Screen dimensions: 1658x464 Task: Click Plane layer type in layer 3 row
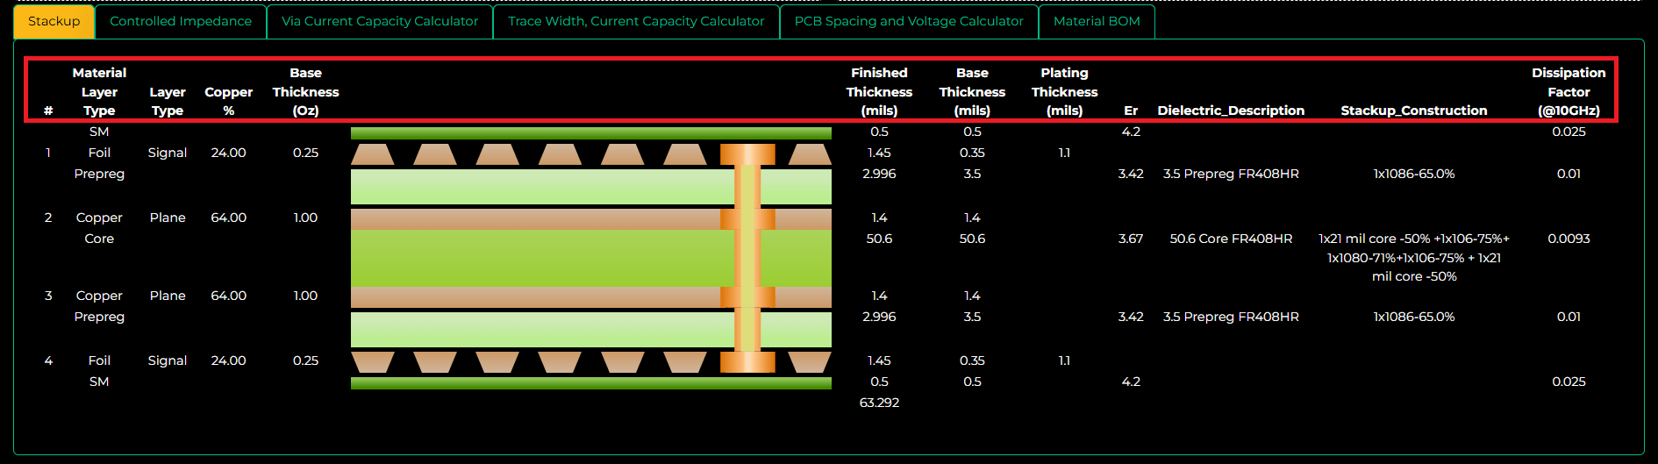[x=168, y=296]
